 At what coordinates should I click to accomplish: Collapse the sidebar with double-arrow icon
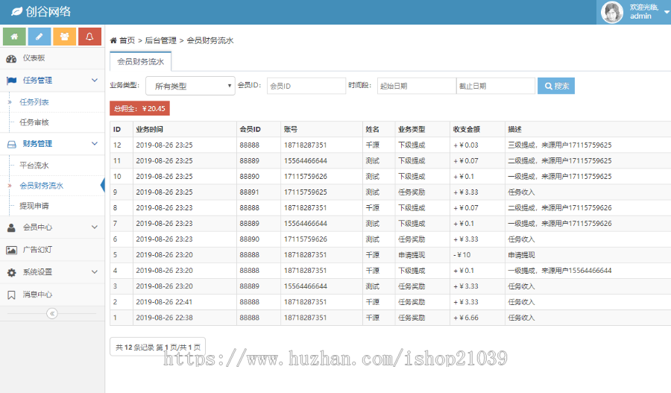click(51, 313)
